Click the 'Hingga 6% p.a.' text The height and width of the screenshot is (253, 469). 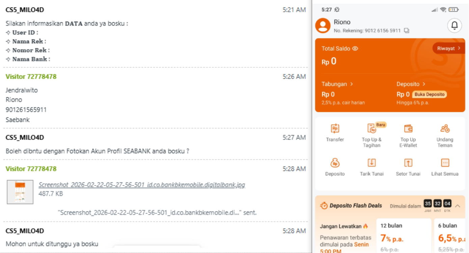tap(413, 102)
